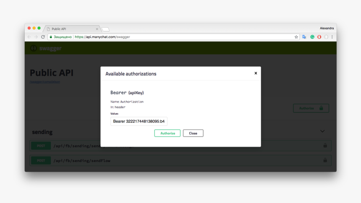
Task: Close the Public API tab
Action: (x=97, y=29)
